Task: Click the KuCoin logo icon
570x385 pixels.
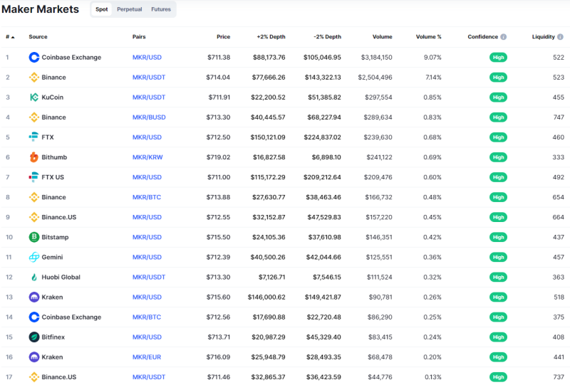Action: (33, 97)
